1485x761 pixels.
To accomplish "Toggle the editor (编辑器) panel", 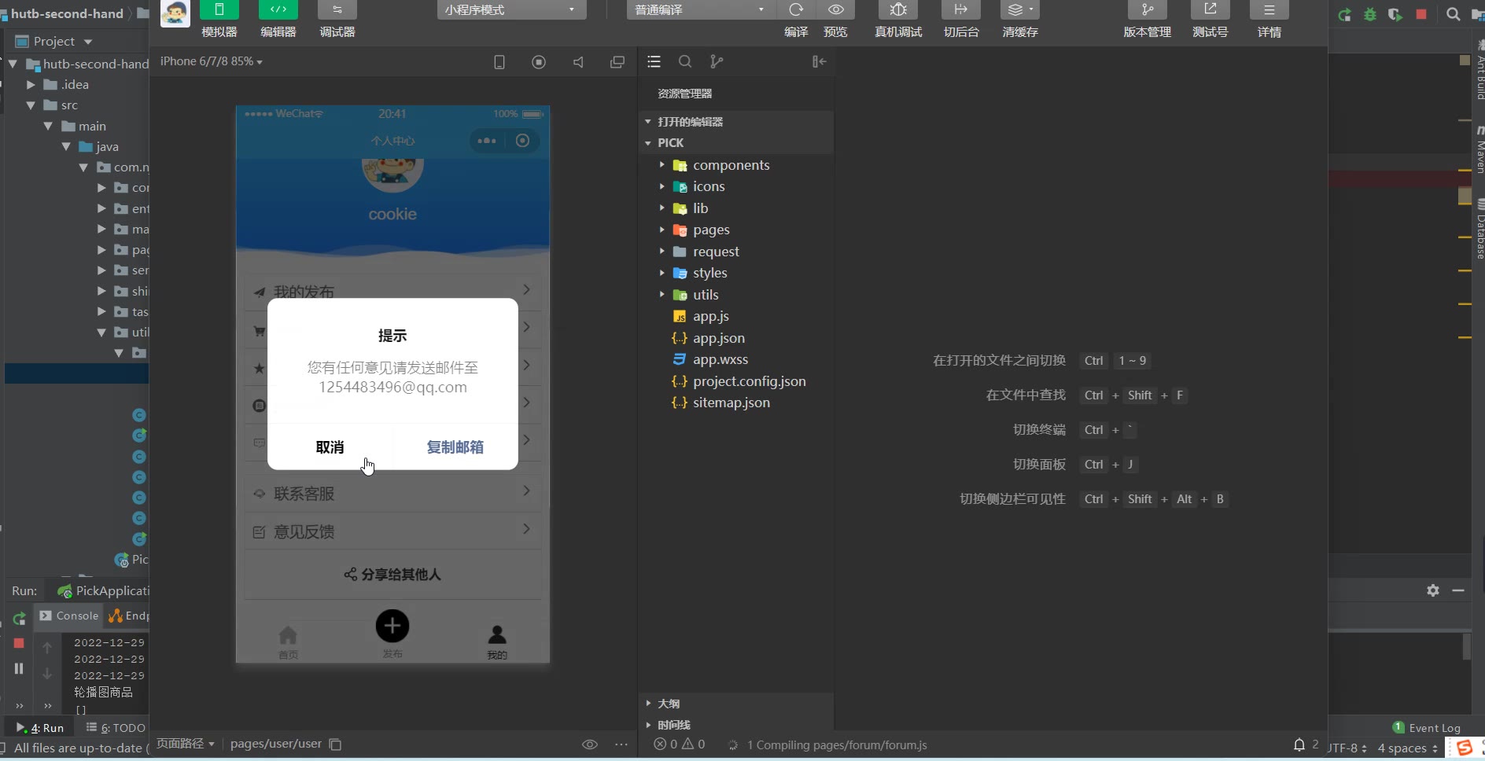I will pyautogui.click(x=278, y=10).
